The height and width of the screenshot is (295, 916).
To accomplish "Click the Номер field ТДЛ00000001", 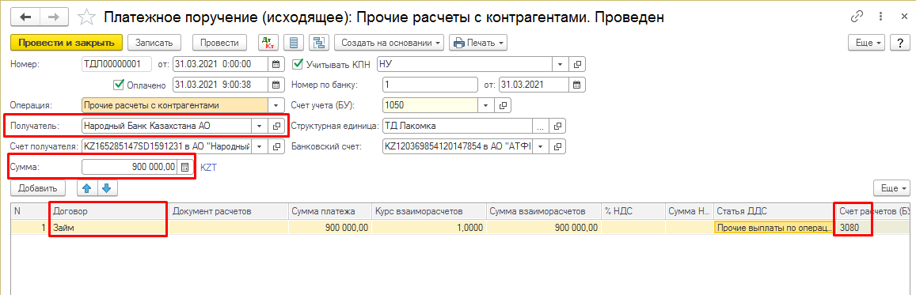I will click(x=117, y=64).
